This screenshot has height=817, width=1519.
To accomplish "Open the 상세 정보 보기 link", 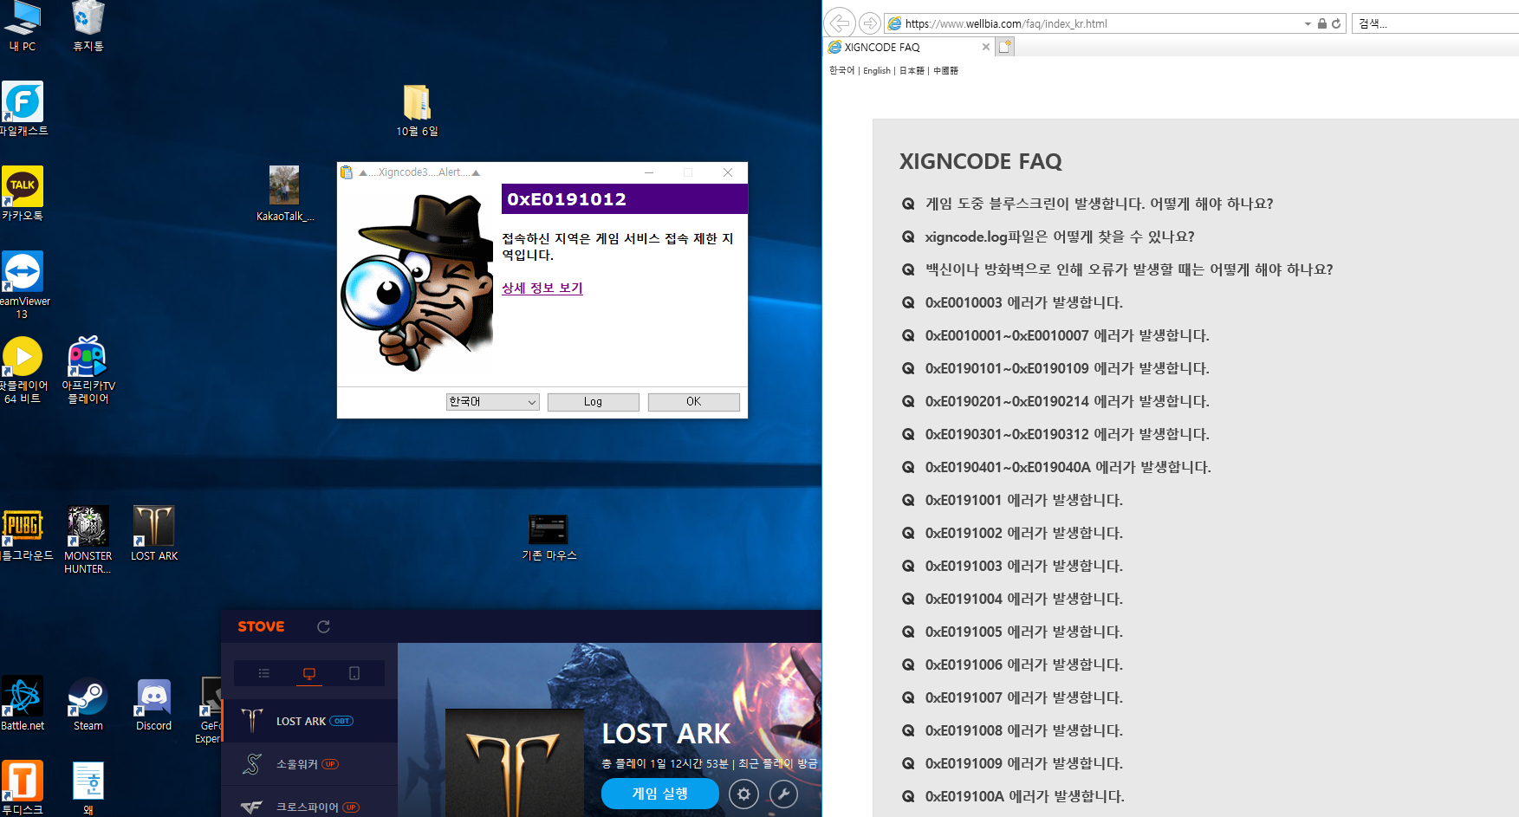I will point(542,288).
